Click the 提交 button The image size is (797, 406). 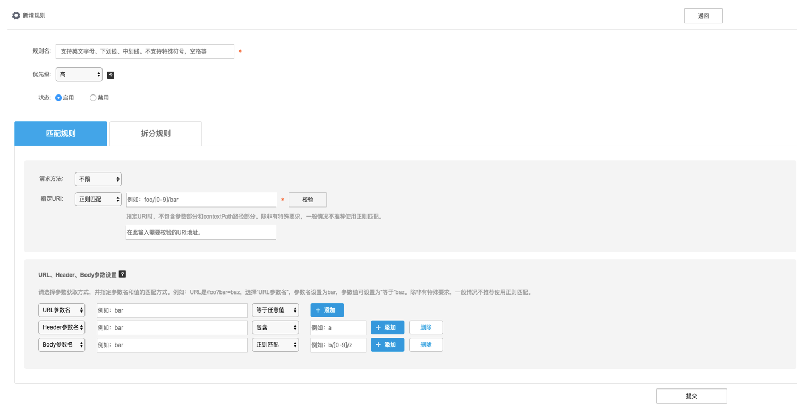pos(691,396)
